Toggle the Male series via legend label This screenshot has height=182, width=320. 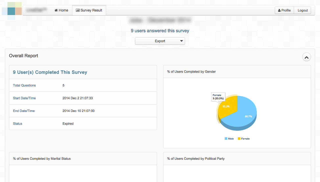pos(231,138)
